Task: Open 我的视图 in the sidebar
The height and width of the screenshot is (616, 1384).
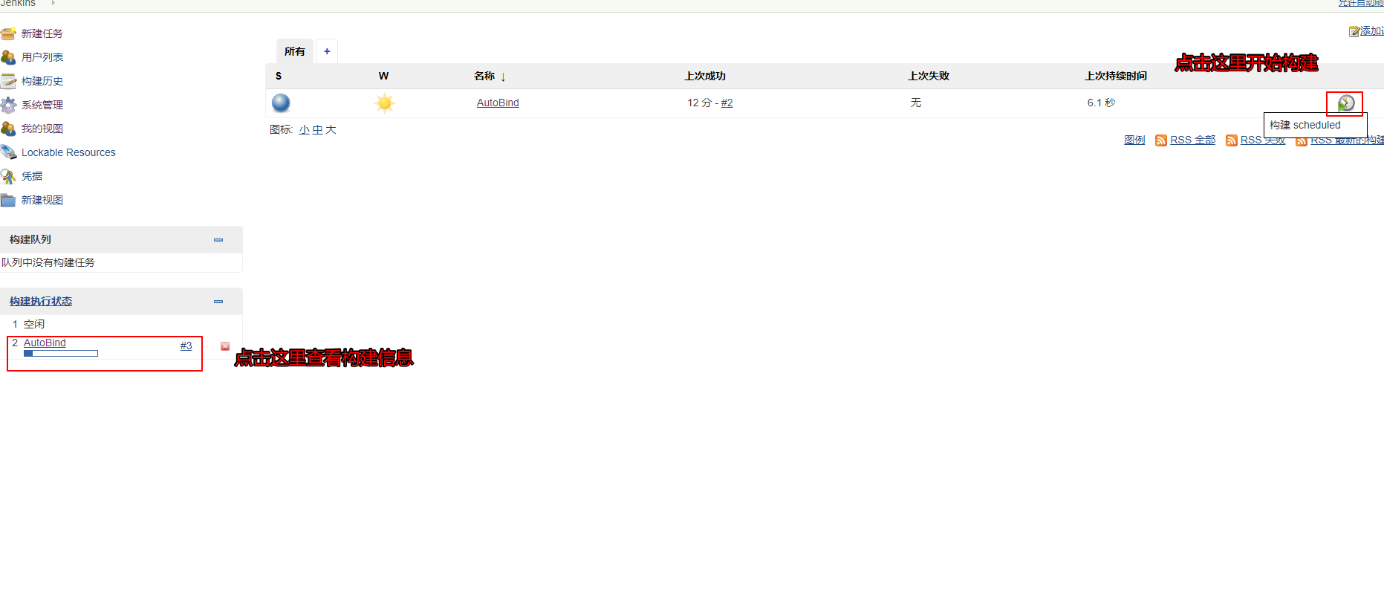Action: point(42,129)
